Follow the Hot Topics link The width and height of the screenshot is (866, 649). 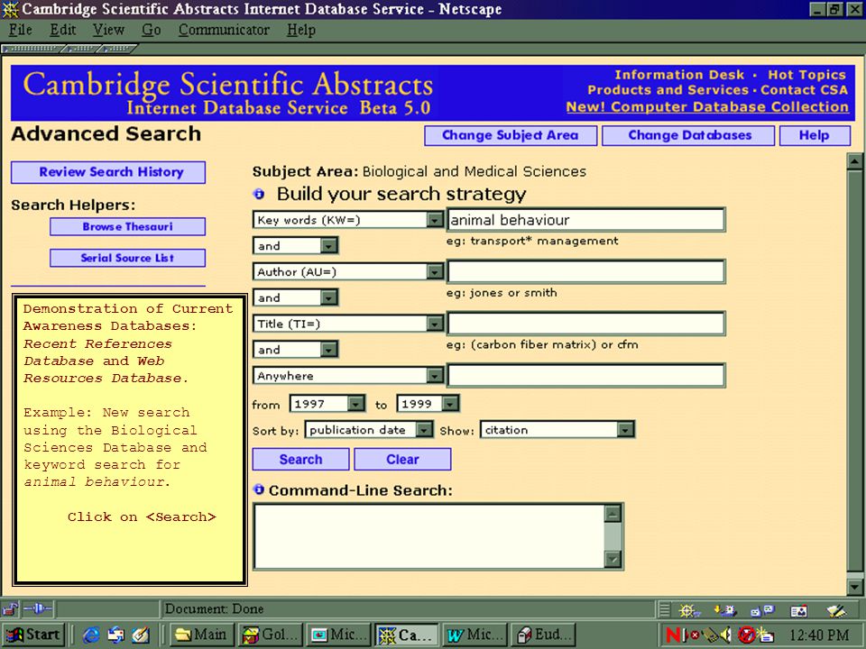click(806, 75)
